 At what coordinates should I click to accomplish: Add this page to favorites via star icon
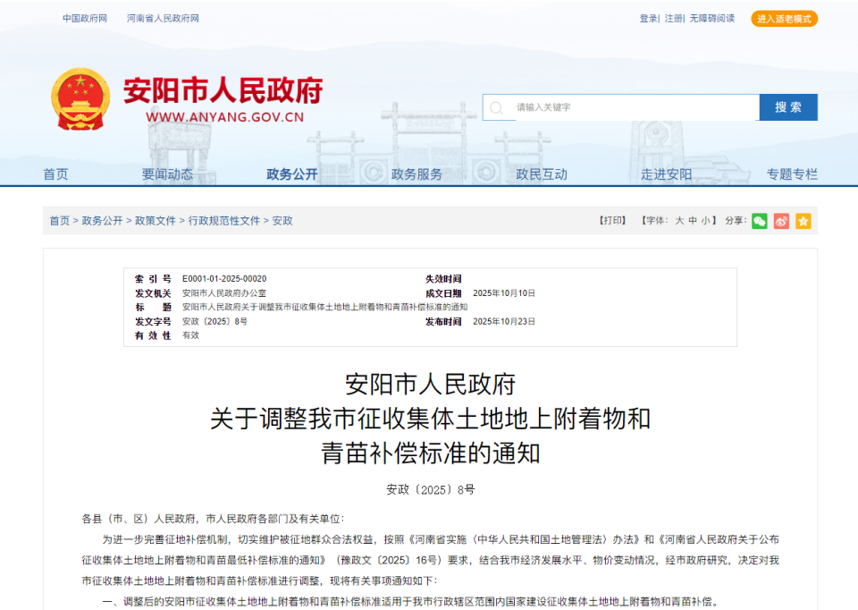[803, 221]
